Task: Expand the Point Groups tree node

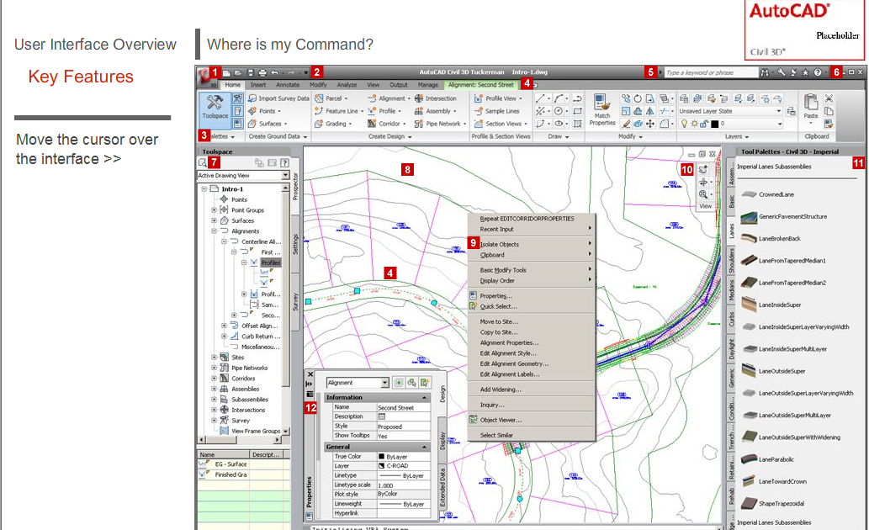Action: (214, 210)
